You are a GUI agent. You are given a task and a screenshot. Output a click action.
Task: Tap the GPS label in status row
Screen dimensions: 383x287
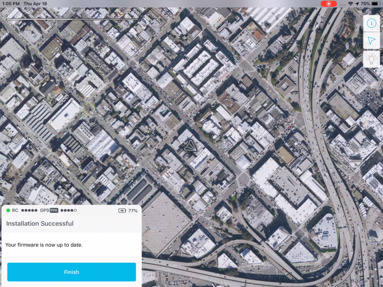click(45, 210)
